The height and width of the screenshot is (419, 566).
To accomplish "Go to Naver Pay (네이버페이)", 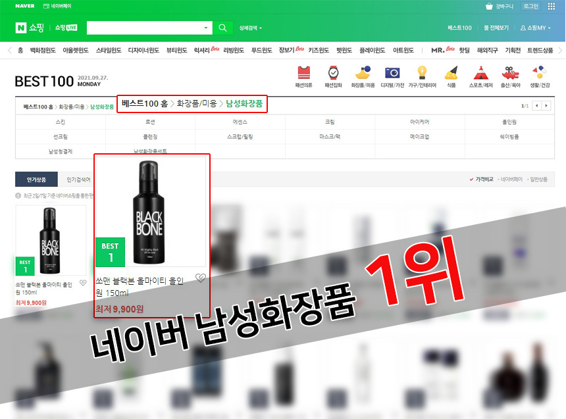I will coord(57,6).
